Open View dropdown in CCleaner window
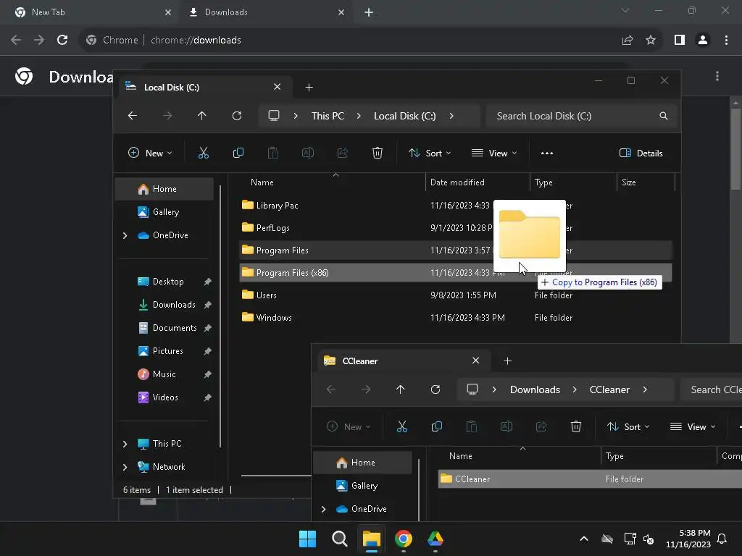Image resolution: width=742 pixels, height=556 pixels. coord(693,427)
